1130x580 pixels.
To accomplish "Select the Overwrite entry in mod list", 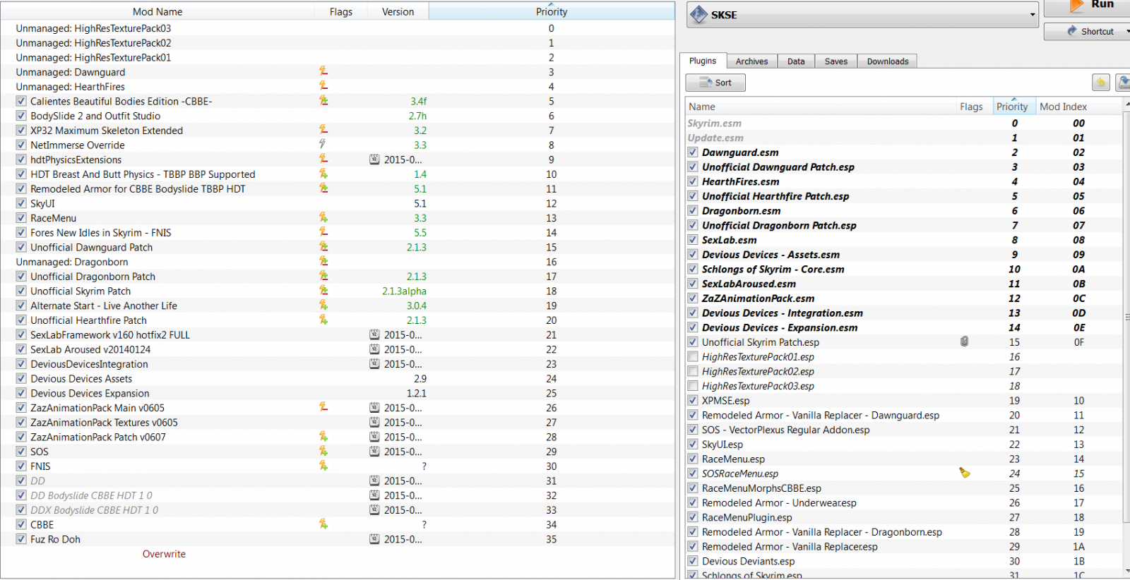I will [164, 554].
